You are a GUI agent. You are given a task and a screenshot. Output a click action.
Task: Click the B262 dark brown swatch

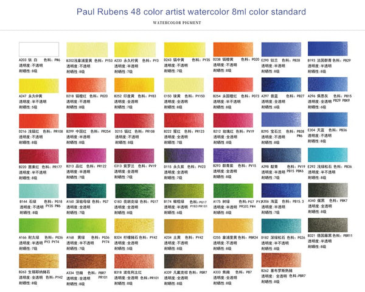[x=280, y=260]
